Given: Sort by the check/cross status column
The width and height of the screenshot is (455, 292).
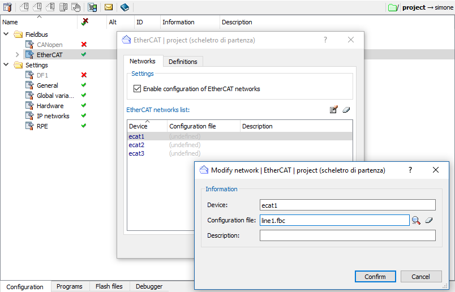Looking at the screenshot, I should [85, 22].
